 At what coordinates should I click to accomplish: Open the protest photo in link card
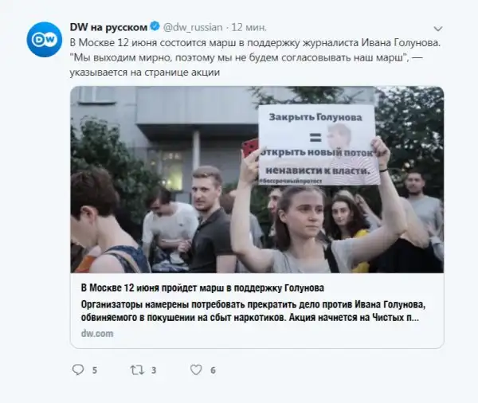[257, 179]
